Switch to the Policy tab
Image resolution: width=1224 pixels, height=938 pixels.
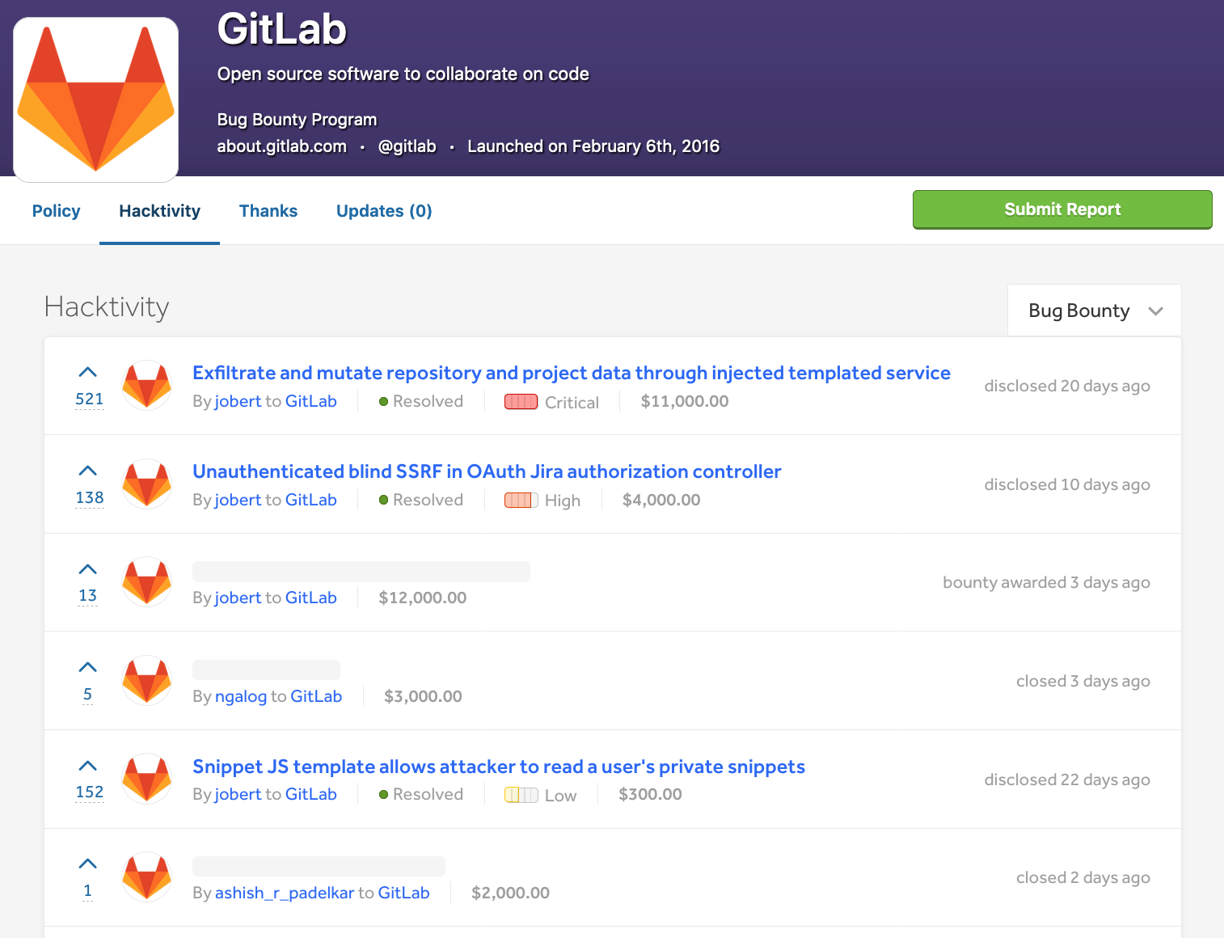pos(56,211)
